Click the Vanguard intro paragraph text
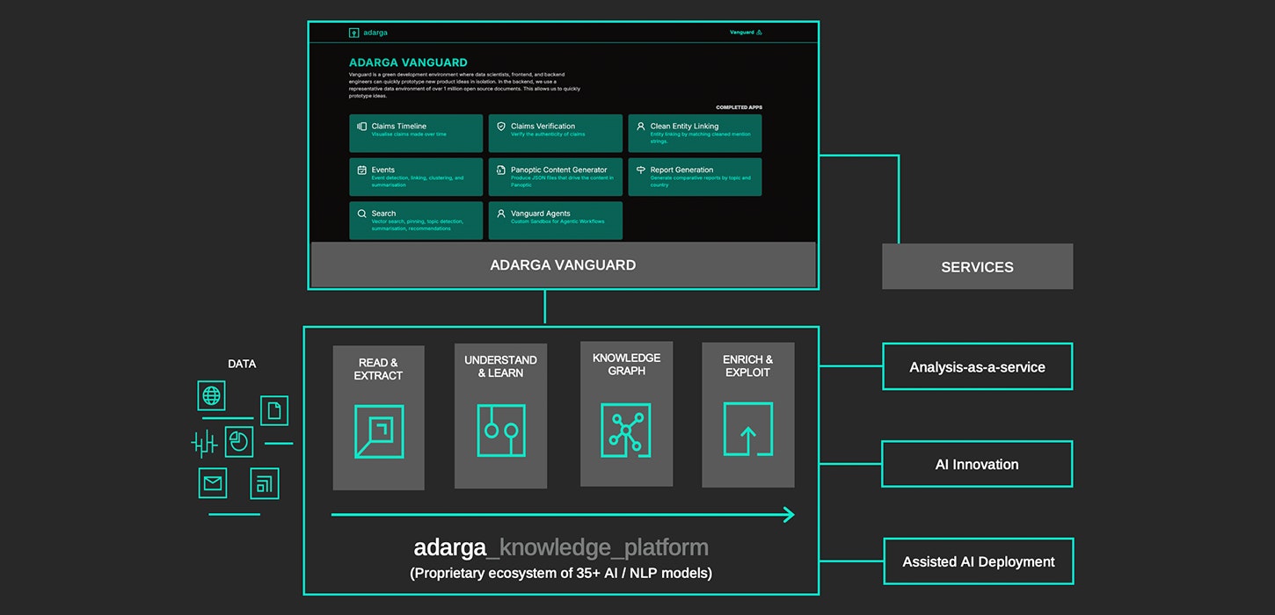Viewport: 1275px width, 615px height. pyautogui.click(x=464, y=85)
